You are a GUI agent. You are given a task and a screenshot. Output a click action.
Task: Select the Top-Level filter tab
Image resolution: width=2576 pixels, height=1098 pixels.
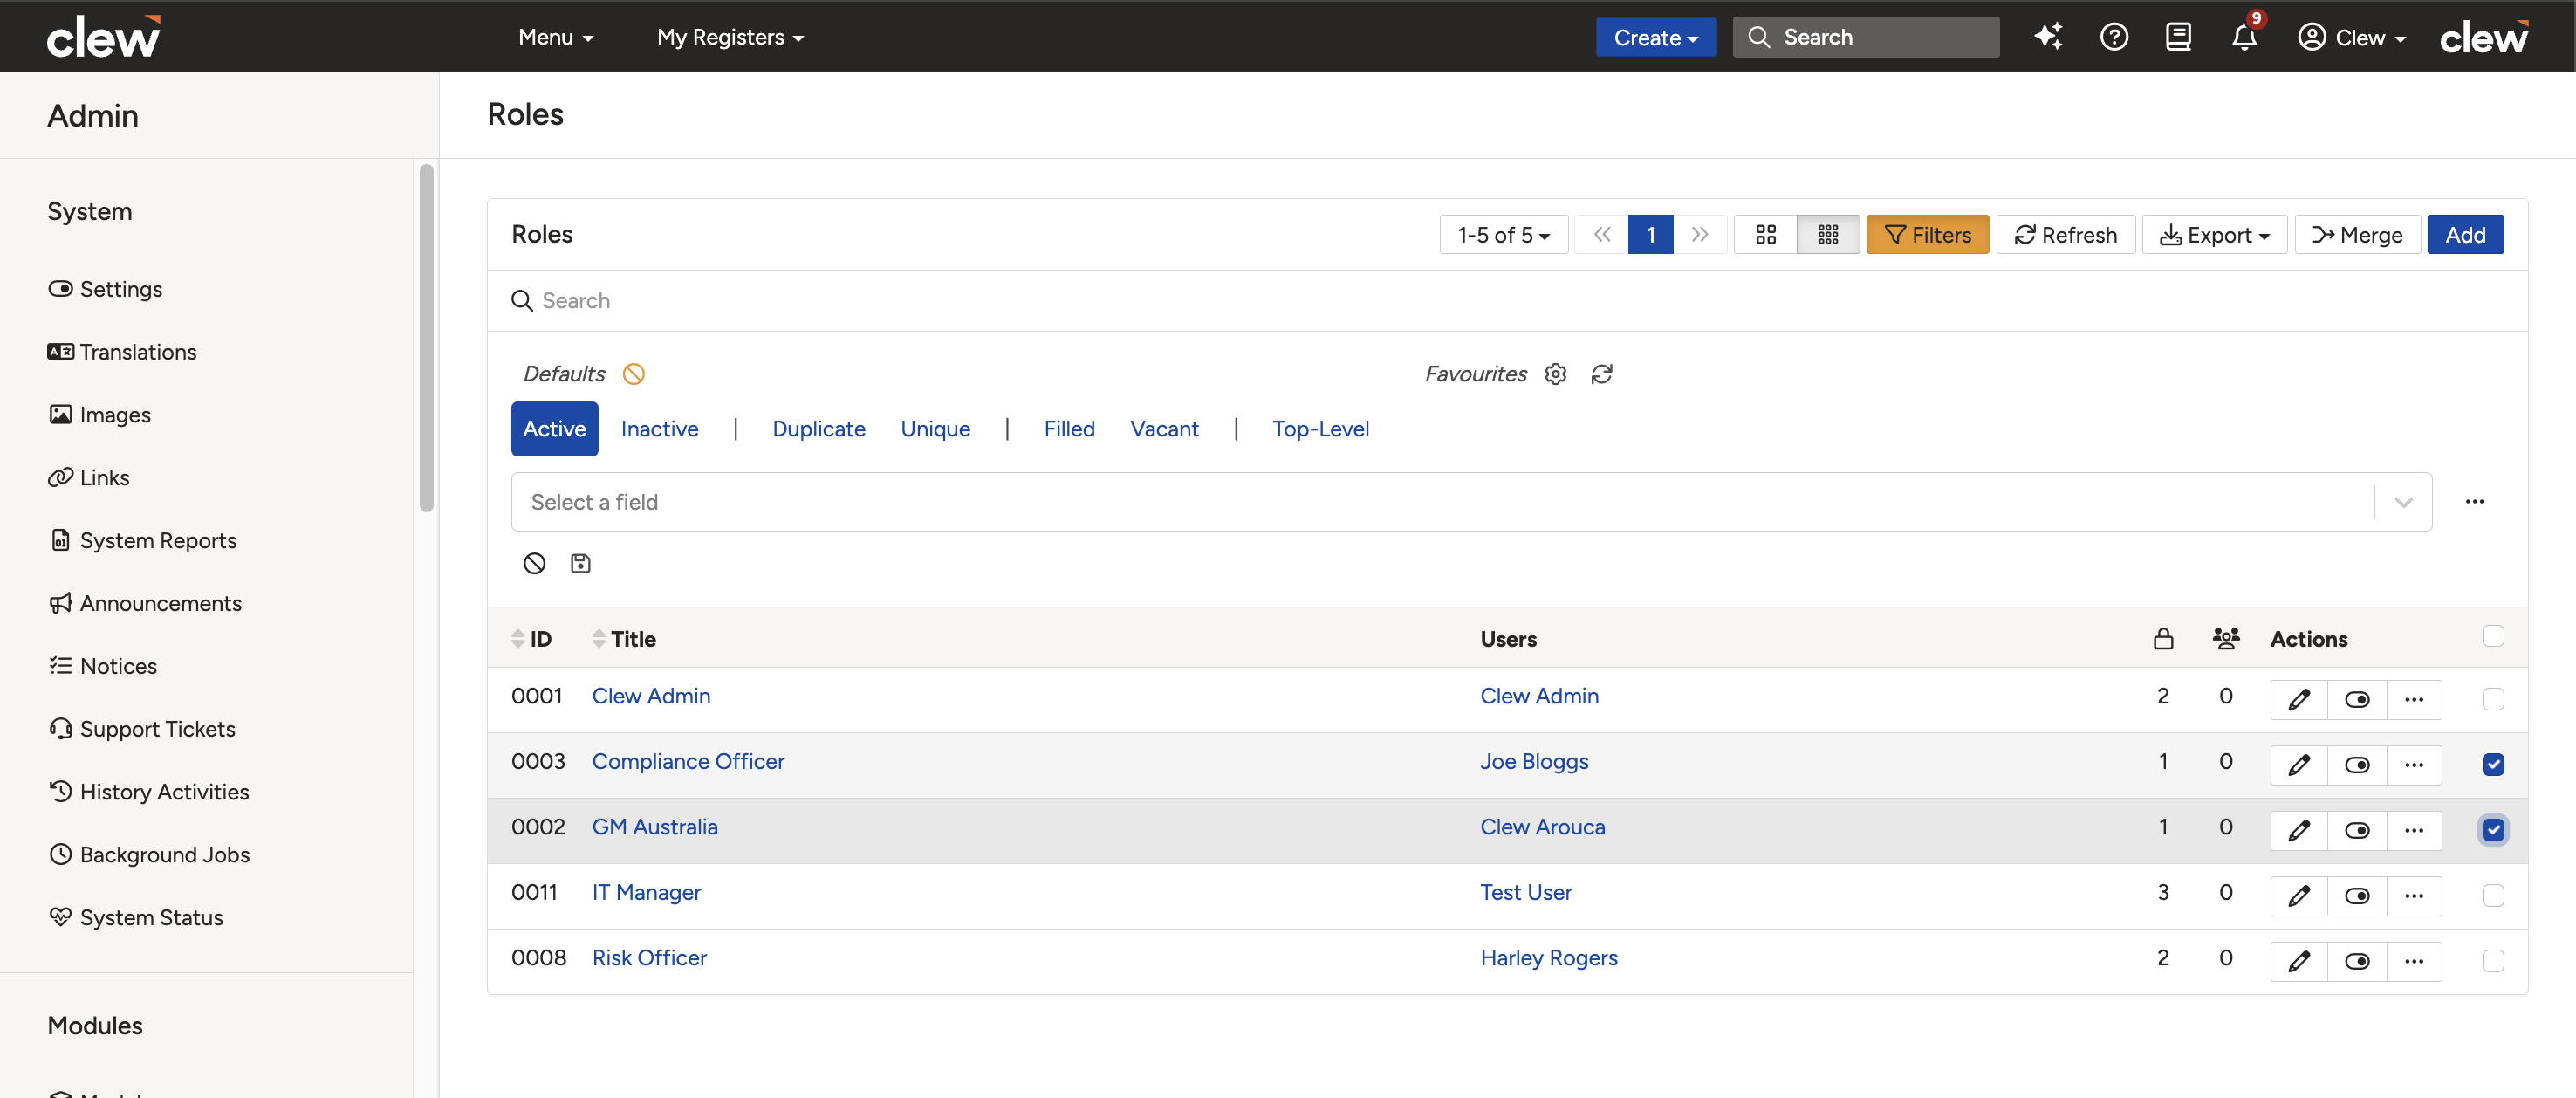[1320, 429]
